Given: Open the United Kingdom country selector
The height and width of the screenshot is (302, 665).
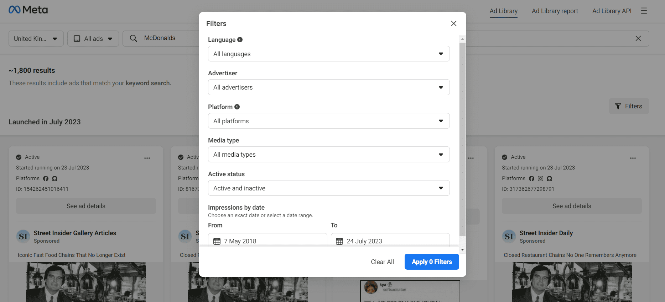Looking at the screenshot, I should click(36, 38).
